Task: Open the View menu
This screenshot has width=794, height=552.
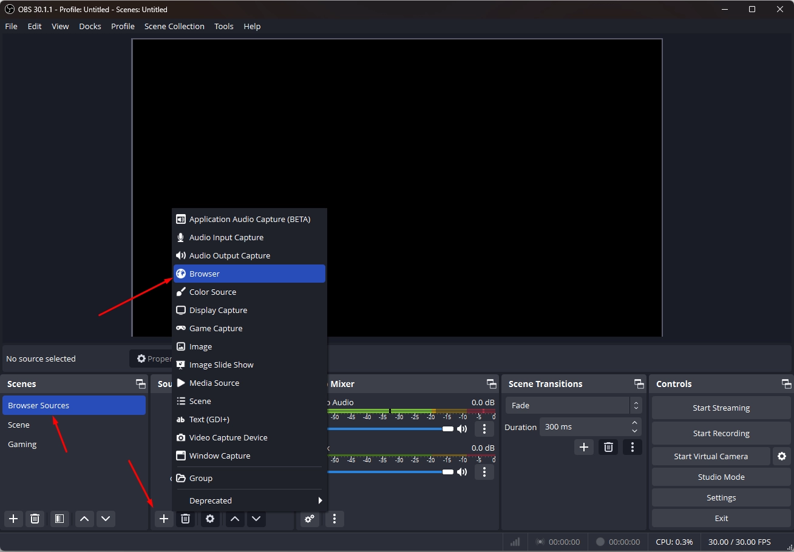Action: [60, 26]
